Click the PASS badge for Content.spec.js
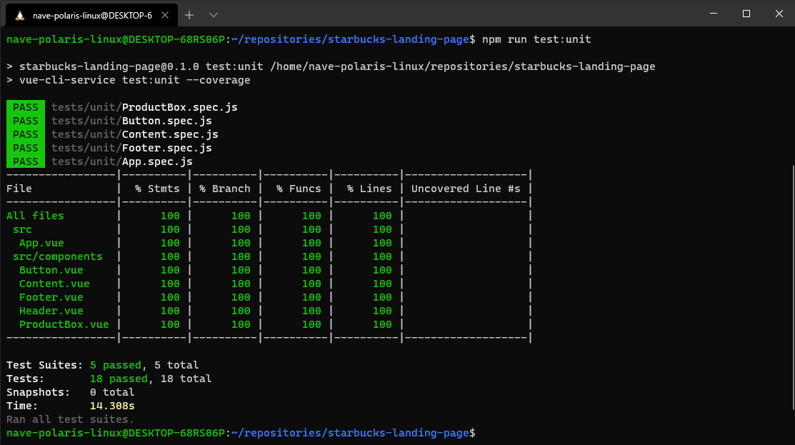Screen dimensions: 795x445 point(25,134)
